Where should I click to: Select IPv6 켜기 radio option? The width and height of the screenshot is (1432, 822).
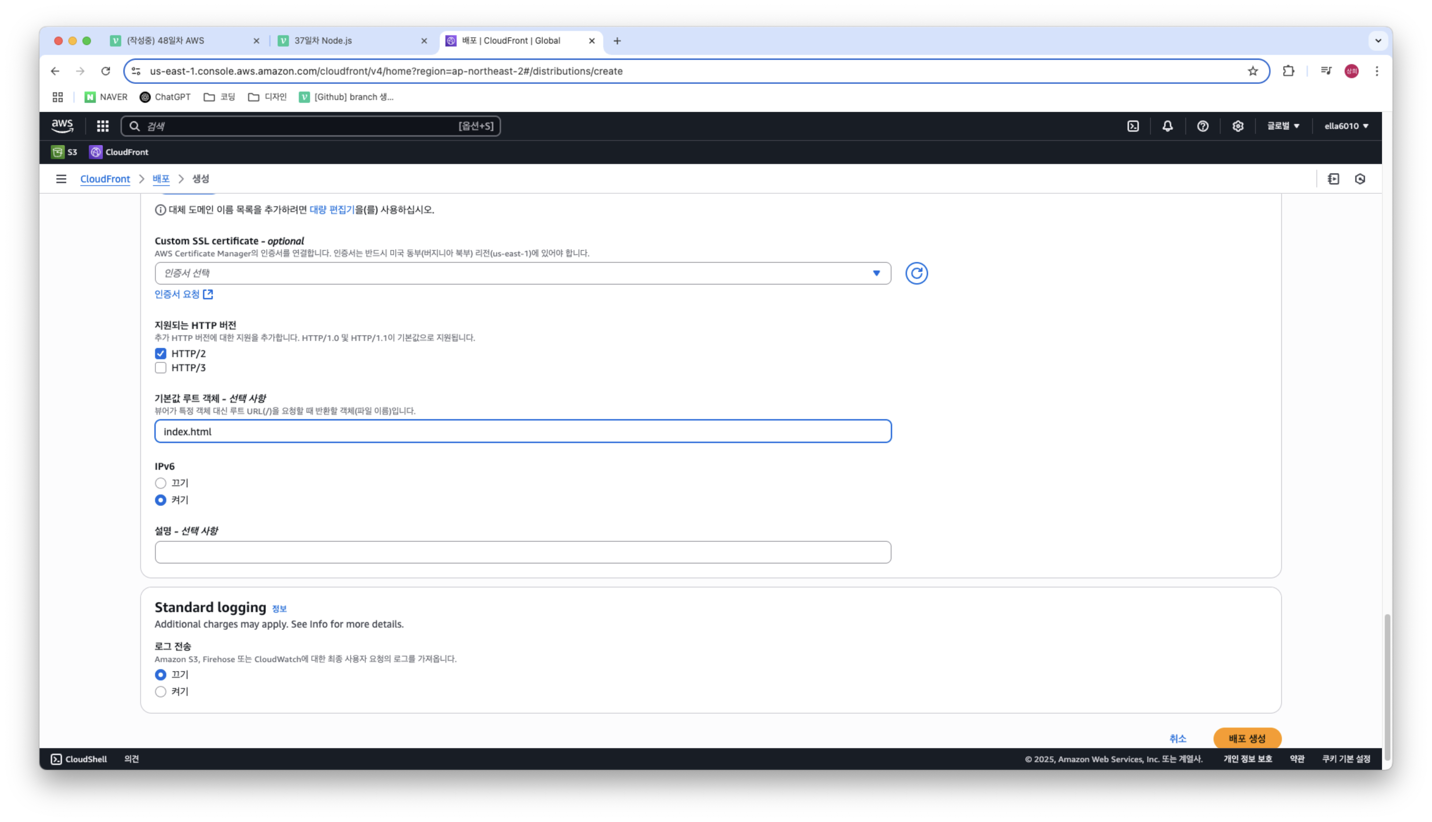(x=160, y=500)
